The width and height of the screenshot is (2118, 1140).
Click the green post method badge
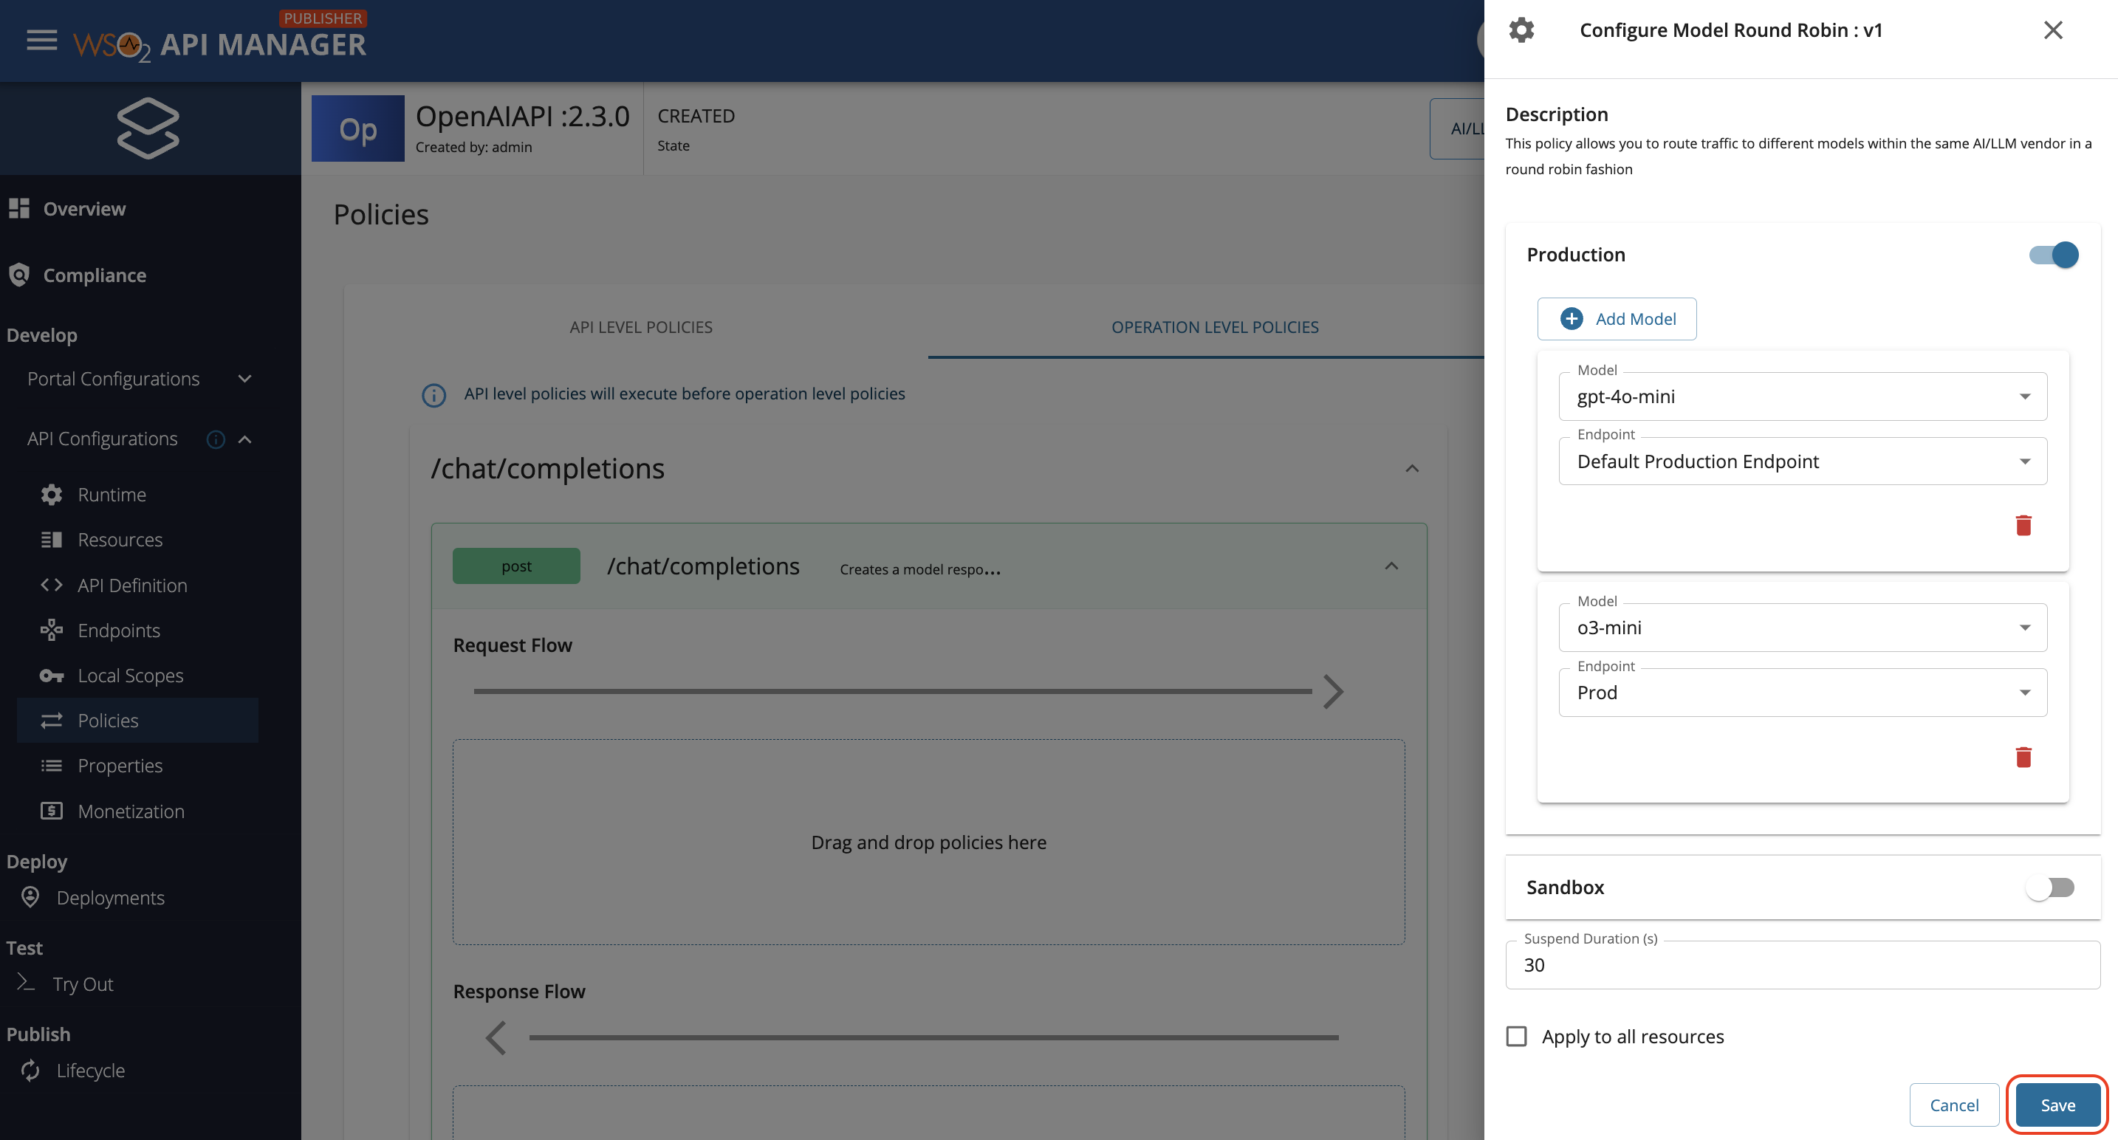[x=516, y=566]
